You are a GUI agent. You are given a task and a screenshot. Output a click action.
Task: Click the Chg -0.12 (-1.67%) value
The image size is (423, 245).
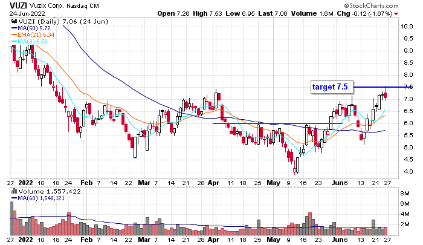tap(364, 13)
